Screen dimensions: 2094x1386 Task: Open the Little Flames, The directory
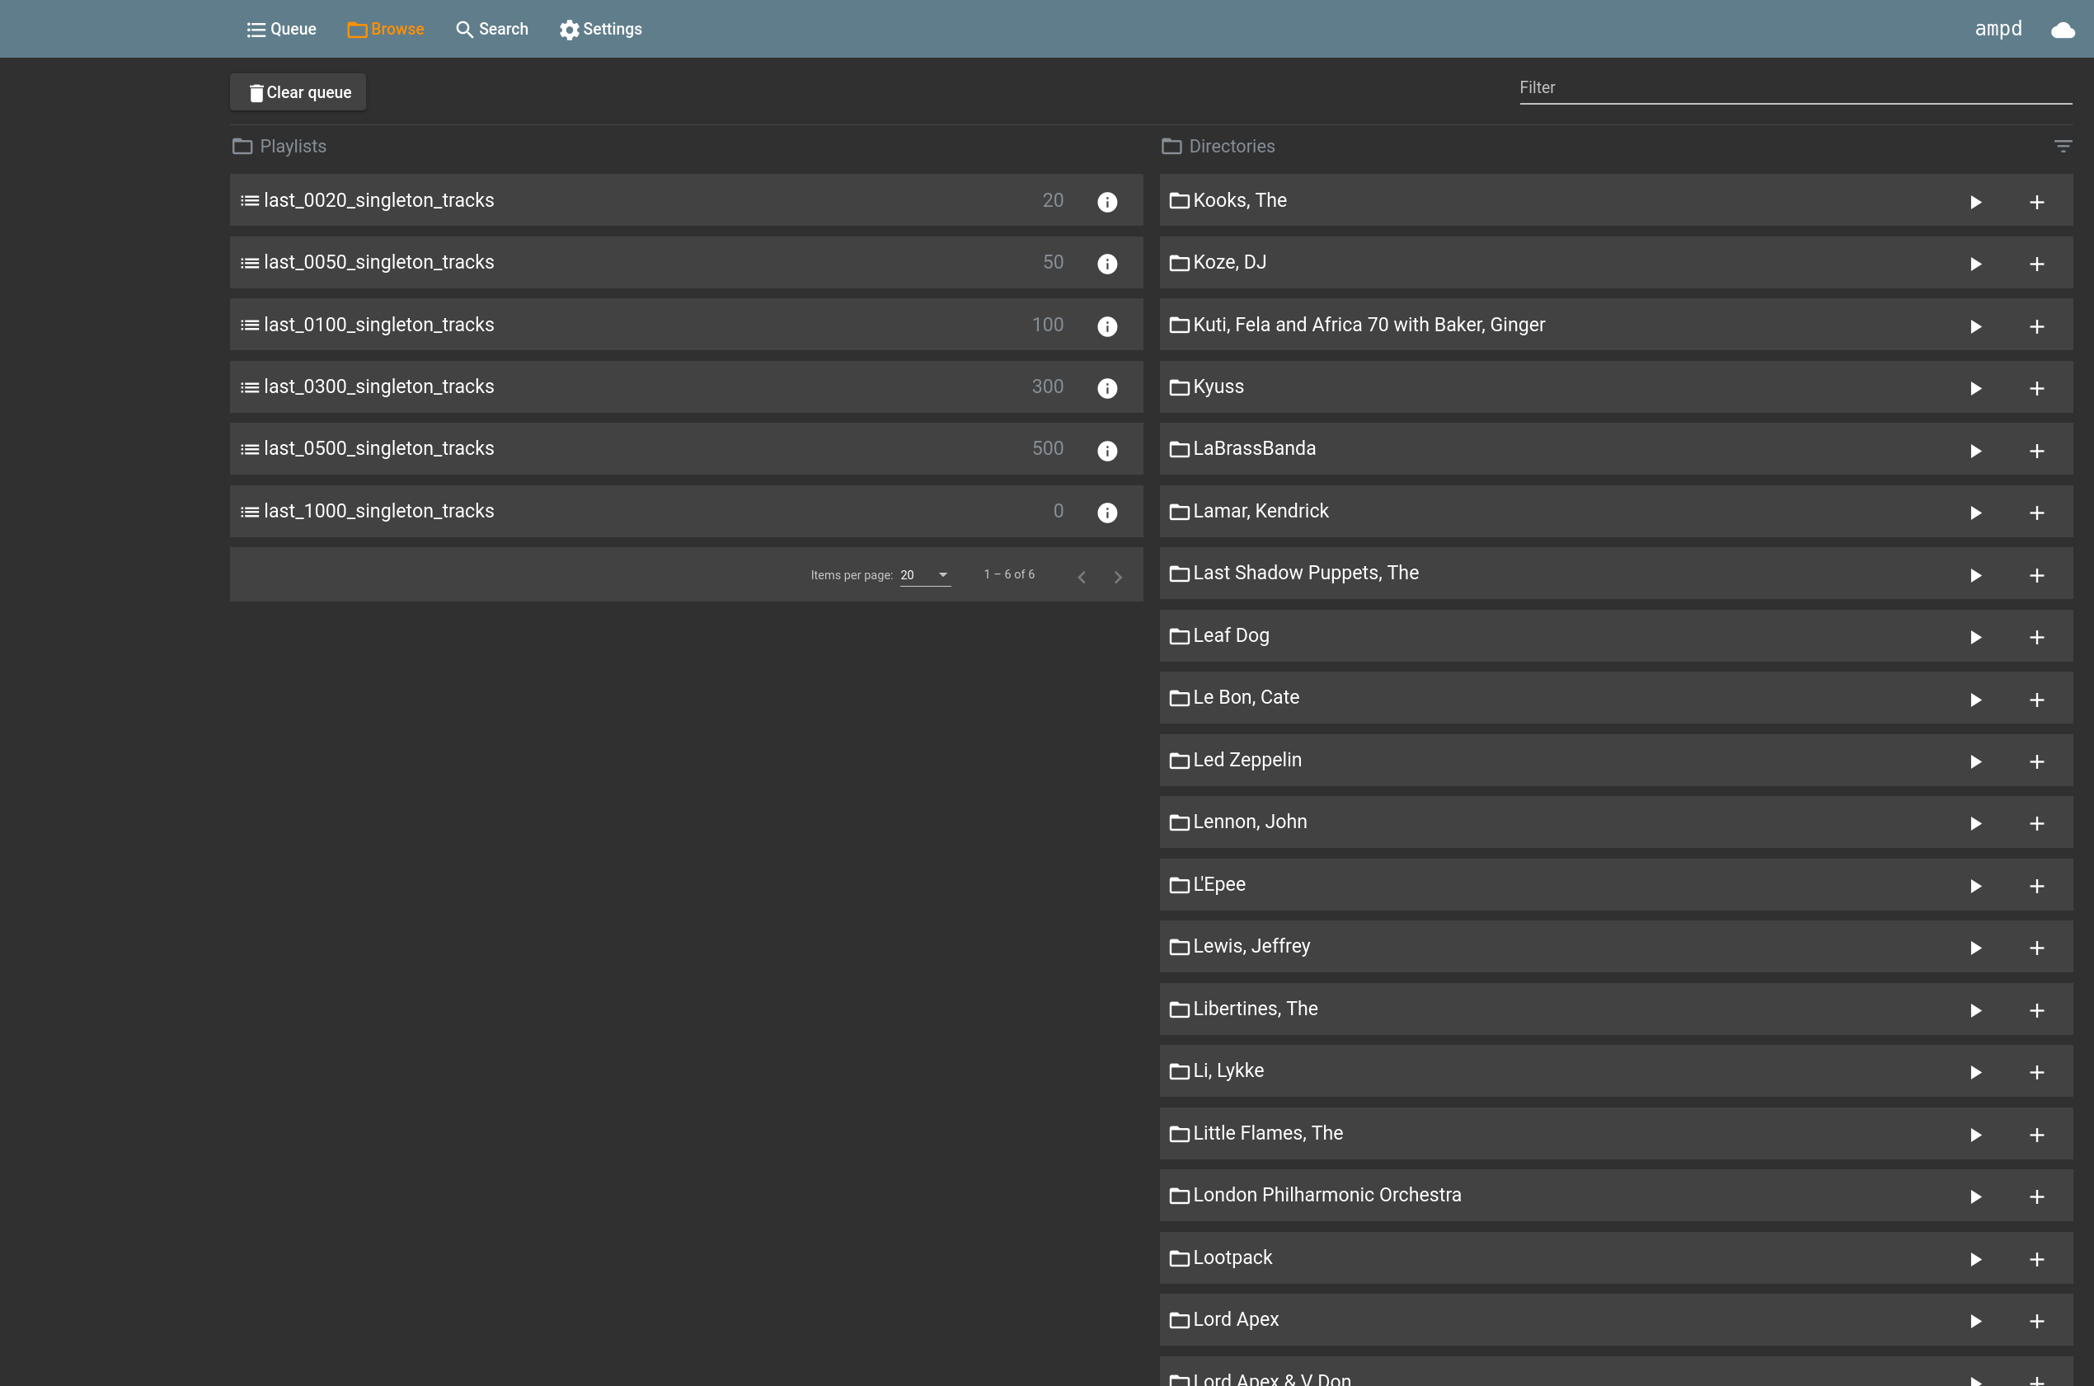pyautogui.click(x=1616, y=1133)
